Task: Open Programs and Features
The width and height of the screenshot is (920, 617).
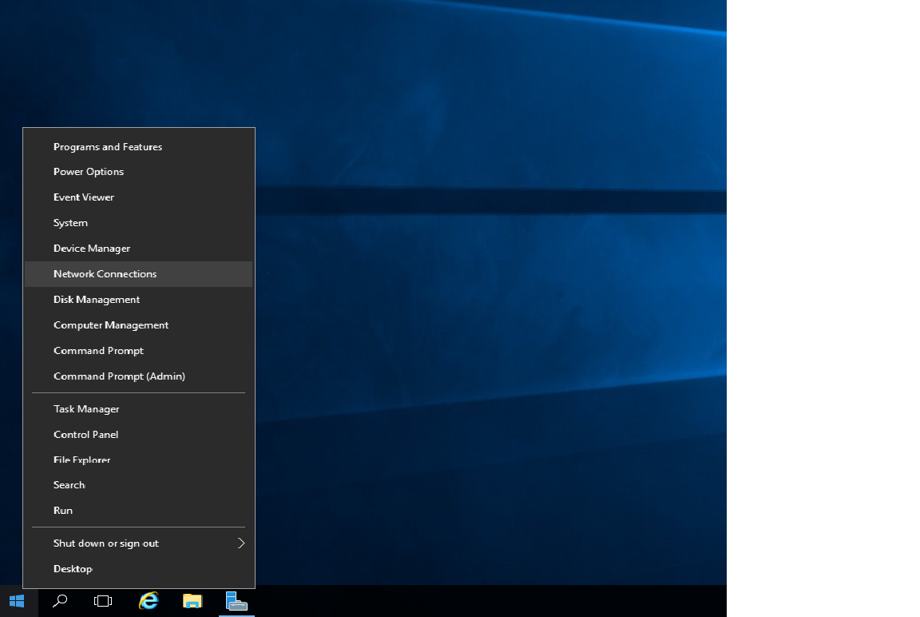Action: coord(108,147)
